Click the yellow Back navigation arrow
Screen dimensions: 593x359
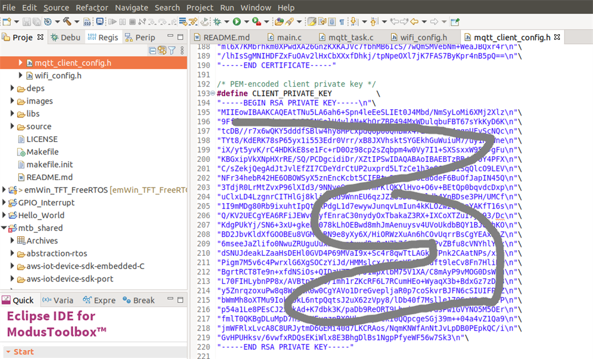tap(415, 22)
